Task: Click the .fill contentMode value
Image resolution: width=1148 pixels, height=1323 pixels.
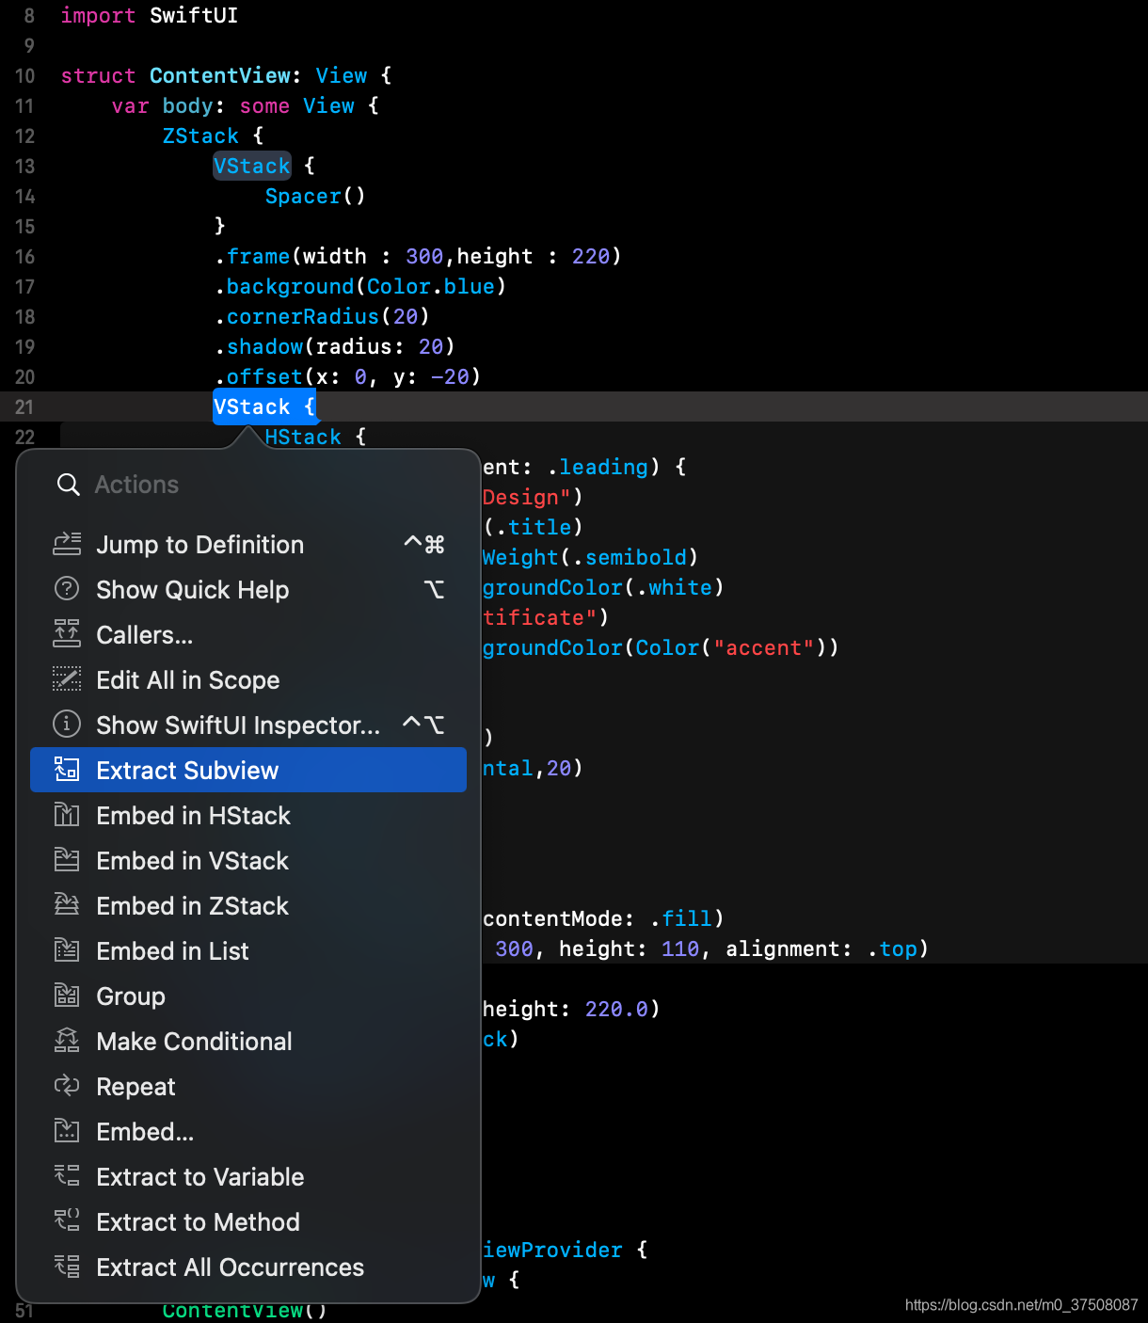Action: 681,918
